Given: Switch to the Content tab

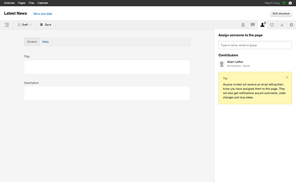Looking at the screenshot, I should (x=32, y=42).
